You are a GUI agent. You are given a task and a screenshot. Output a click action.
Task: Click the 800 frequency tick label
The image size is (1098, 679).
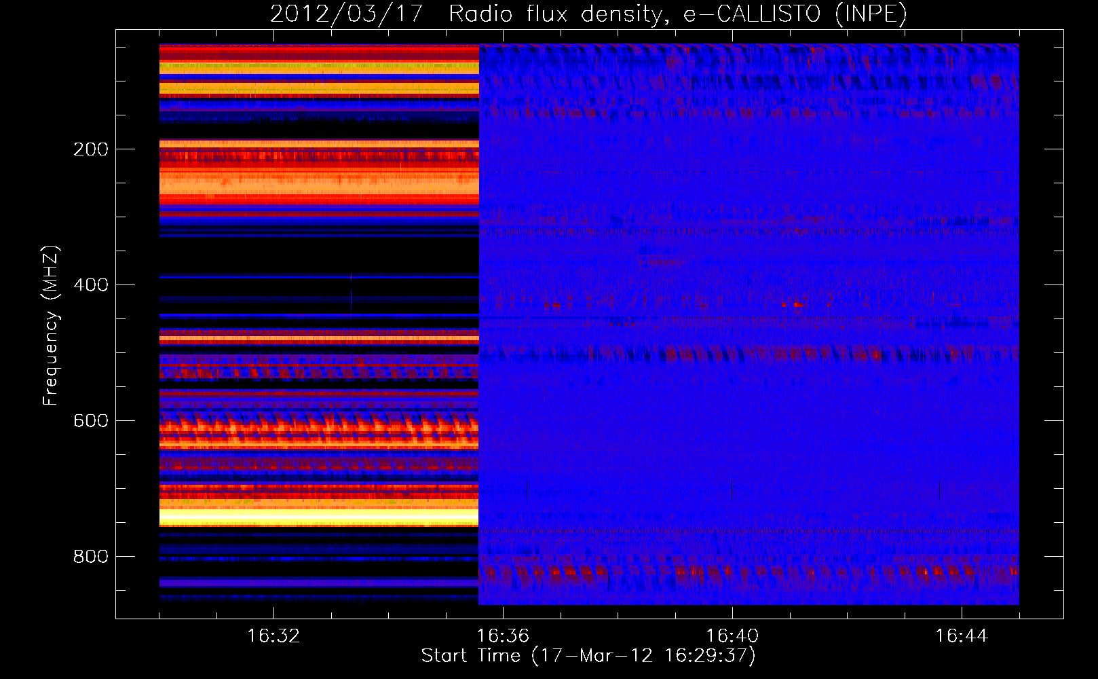91,557
